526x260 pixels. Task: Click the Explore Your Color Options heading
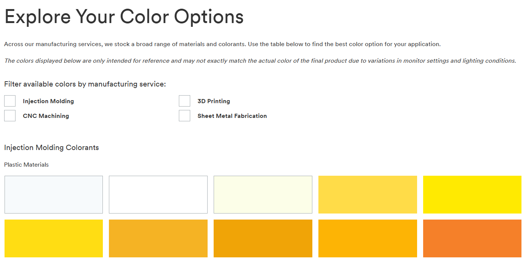[x=124, y=17]
